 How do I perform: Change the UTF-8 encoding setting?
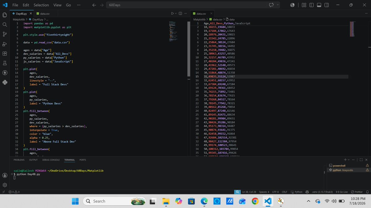(x=276, y=192)
